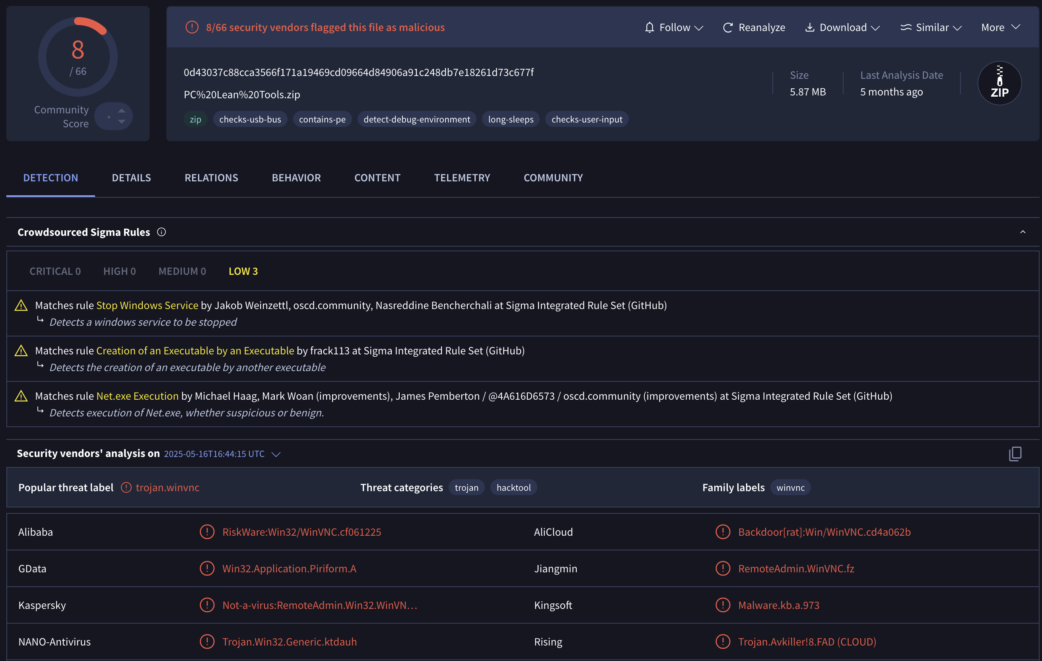Screen dimensions: 1042x661
Task: Open the RELATIONS tab
Action: [211, 178]
